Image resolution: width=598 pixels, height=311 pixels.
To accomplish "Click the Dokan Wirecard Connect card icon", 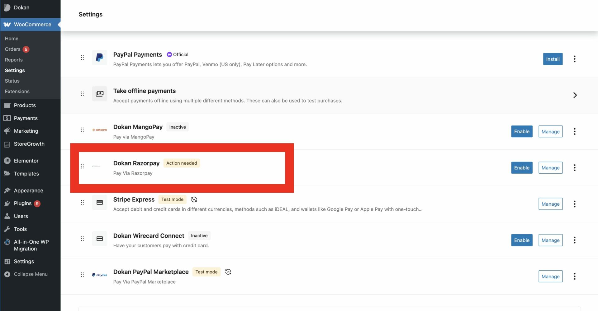I will click(99, 239).
